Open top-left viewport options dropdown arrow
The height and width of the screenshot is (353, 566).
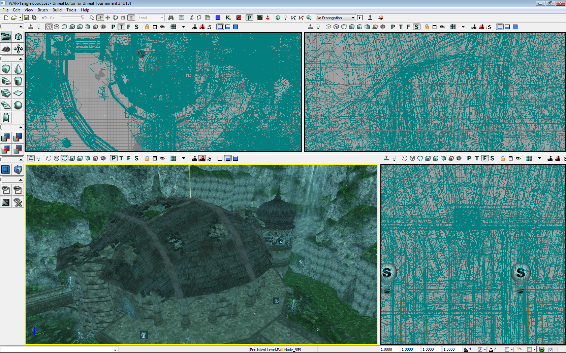[184, 27]
